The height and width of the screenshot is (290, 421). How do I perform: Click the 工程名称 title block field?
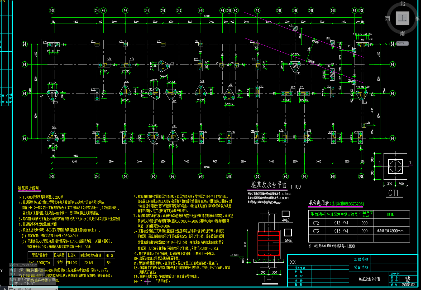(x=361, y=259)
